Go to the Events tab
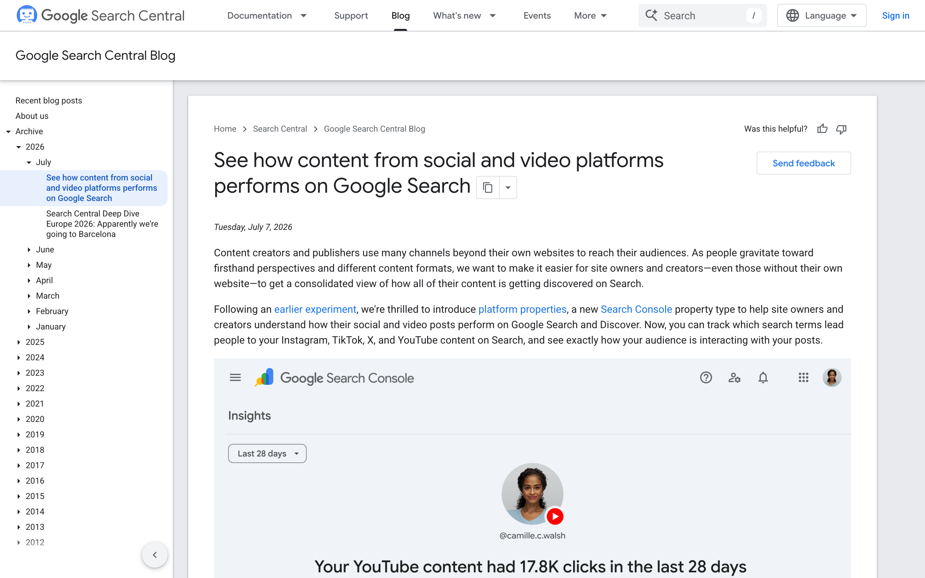This screenshot has width=925, height=578. tap(537, 15)
